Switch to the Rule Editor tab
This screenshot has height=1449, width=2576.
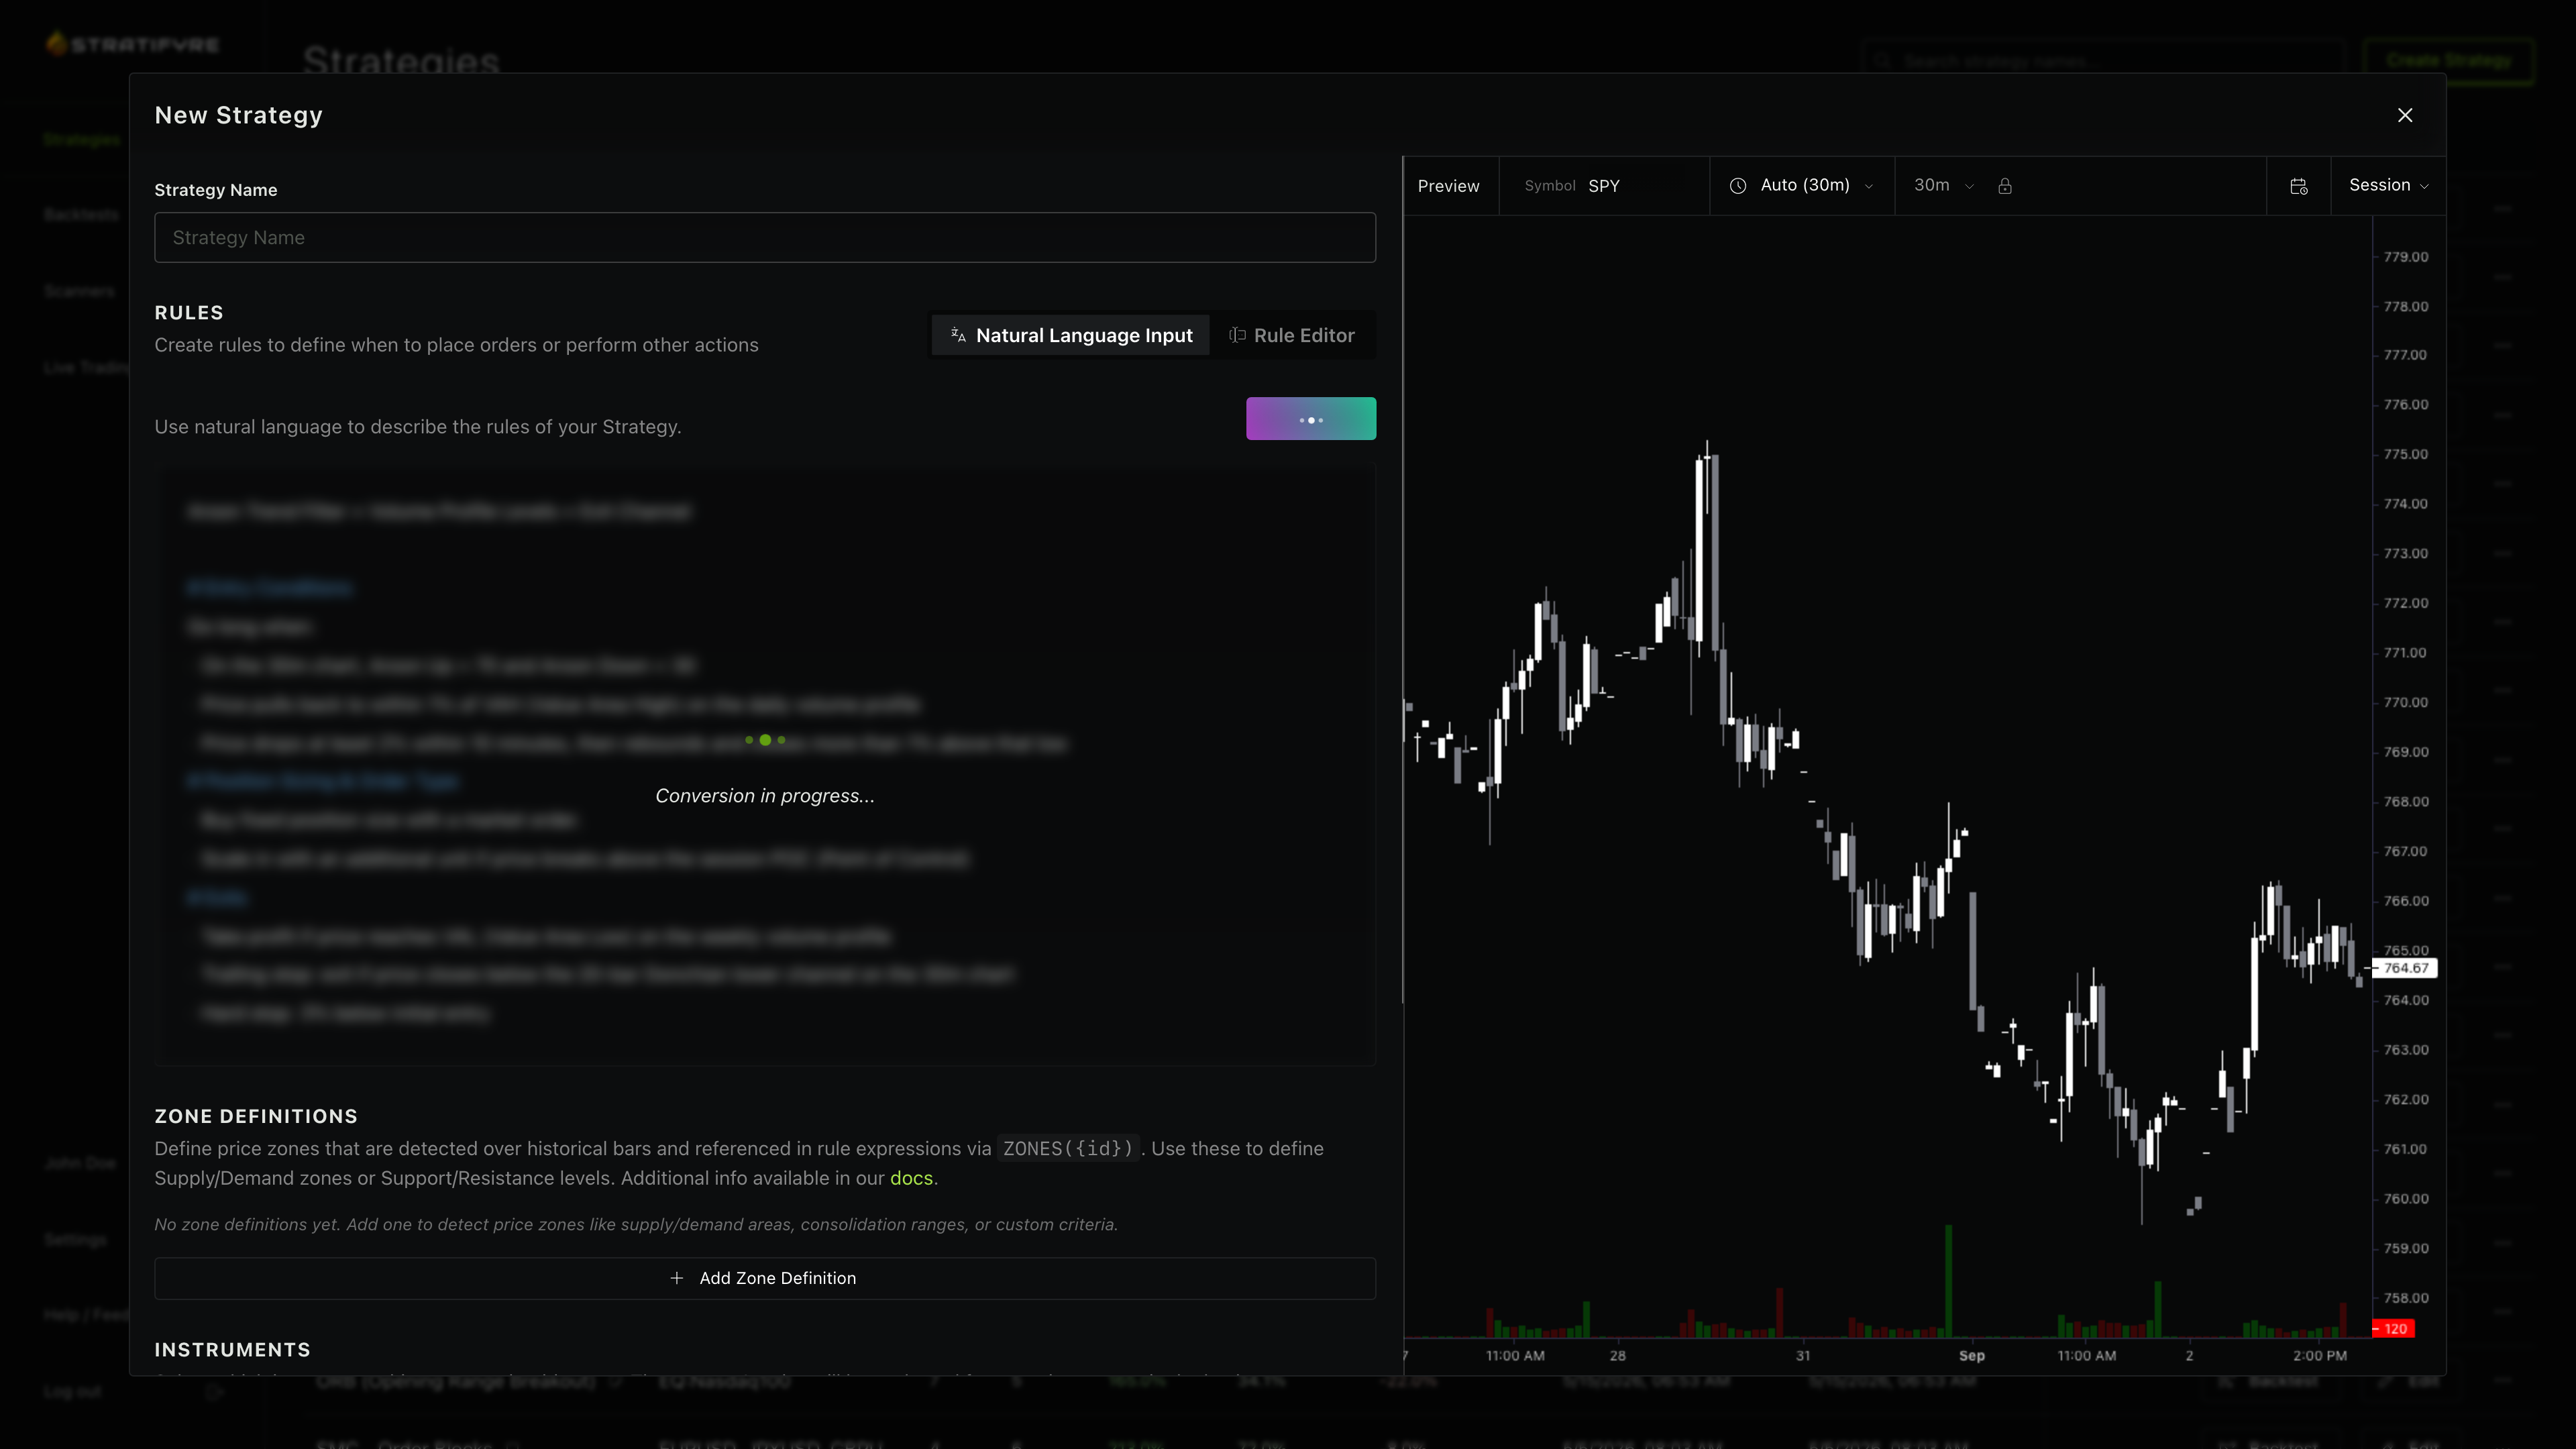1292,335
